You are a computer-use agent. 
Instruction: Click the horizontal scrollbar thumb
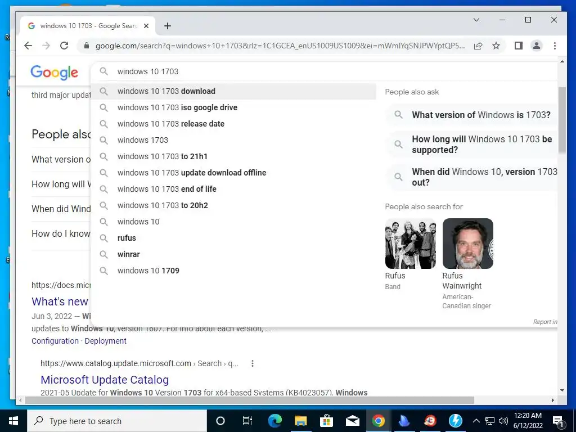click(x=250, y=400)
